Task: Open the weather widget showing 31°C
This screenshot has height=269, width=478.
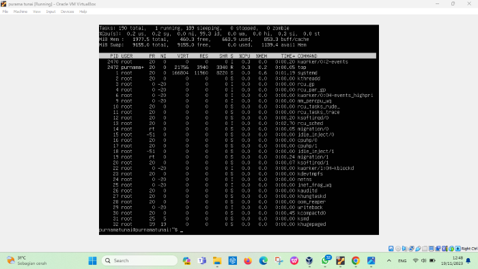Action: coord(27,261)
